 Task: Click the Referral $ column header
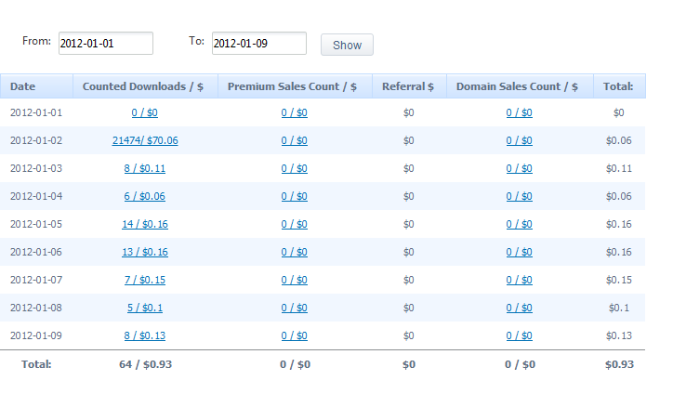coord(409,86)
